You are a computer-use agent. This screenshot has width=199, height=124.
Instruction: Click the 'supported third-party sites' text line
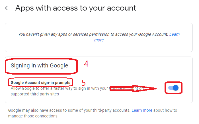[x=35, y=94]
